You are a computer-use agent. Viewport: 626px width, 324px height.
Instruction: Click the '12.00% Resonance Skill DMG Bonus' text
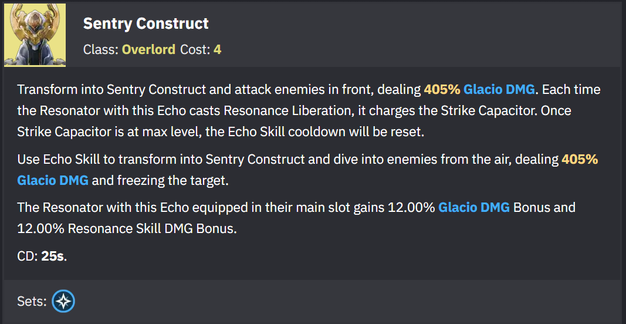tap(127, 229)
